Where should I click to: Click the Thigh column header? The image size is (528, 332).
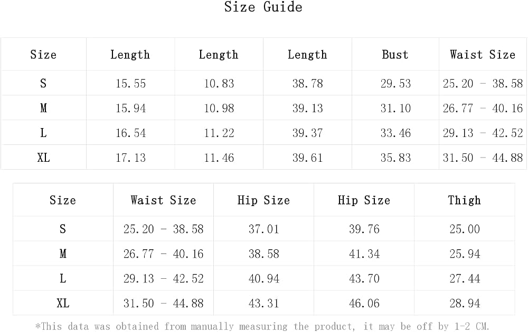pos(464,200)
